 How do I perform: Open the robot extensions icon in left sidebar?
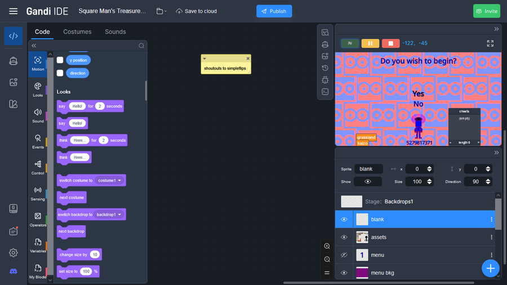tap(14, 61)
